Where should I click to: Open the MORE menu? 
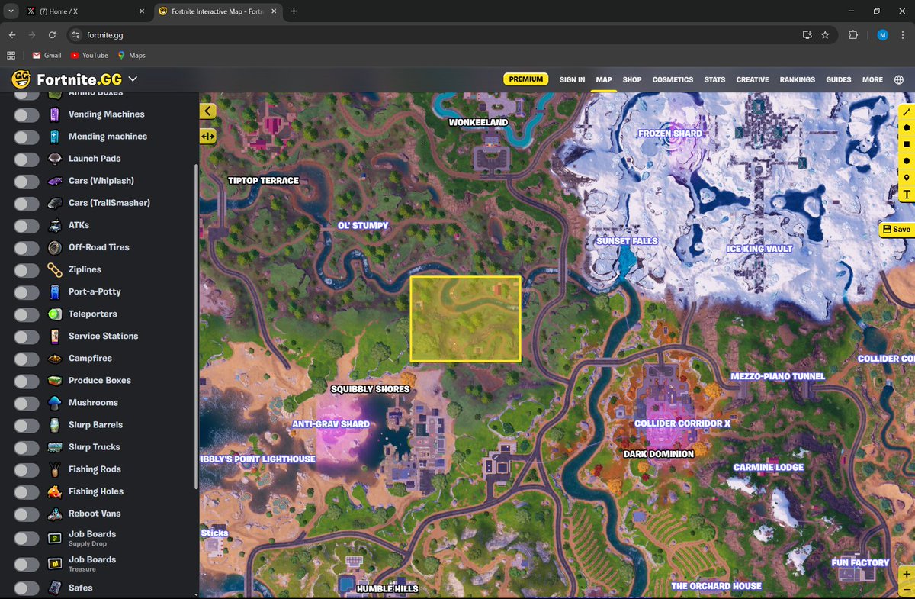coord(872,79)
